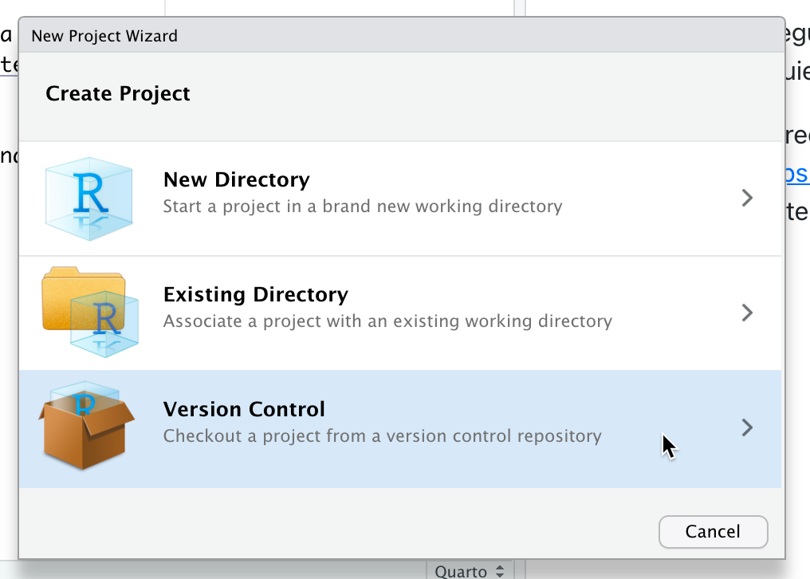
Task: Expand New Directory with its chevron arrow
Action: point(747,198)
